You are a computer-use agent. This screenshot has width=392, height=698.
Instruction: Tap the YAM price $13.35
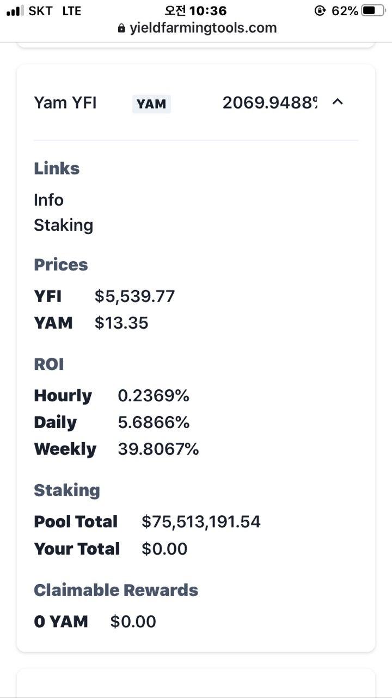click(x=121, y=323)
